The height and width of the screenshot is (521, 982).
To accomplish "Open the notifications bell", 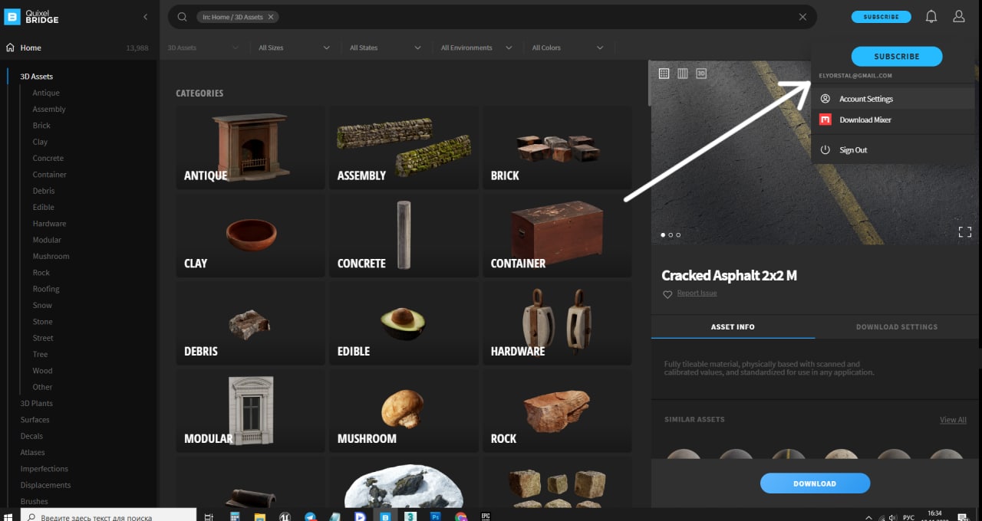I will tap(931, 16).
